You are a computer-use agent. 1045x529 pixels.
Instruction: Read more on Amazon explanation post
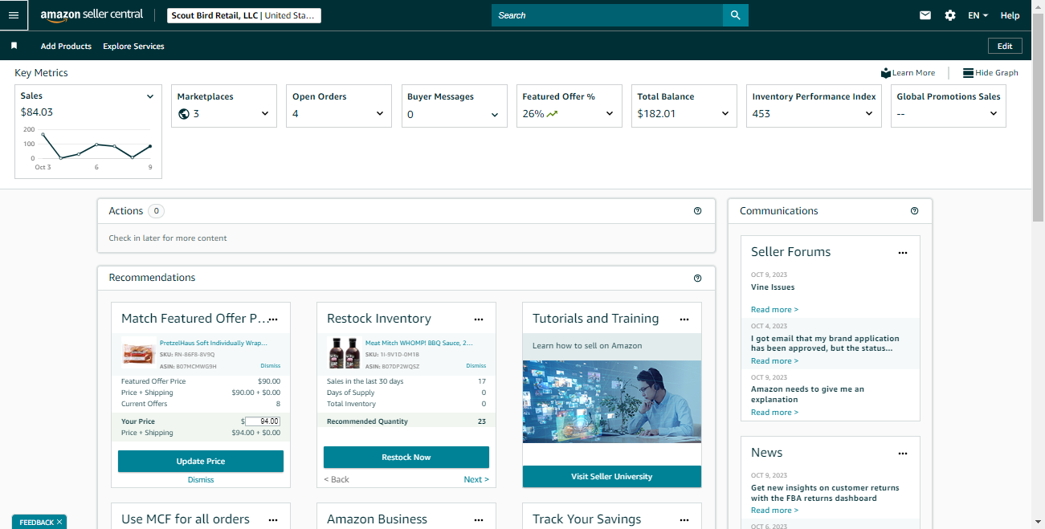774,412
